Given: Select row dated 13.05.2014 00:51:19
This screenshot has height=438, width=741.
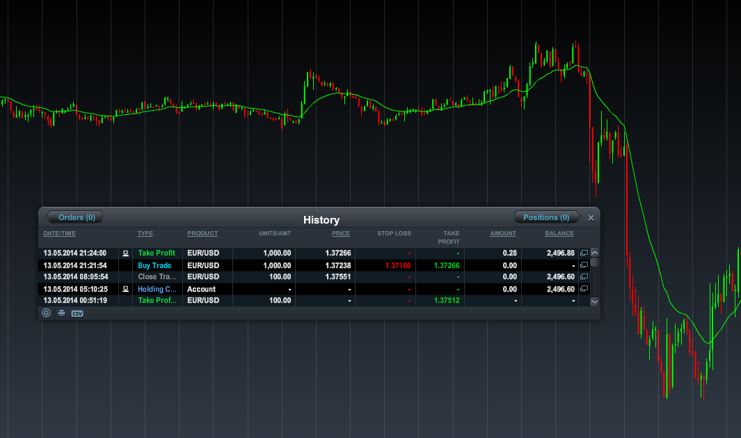Looking at the screenshot, I should click(314, 300).
